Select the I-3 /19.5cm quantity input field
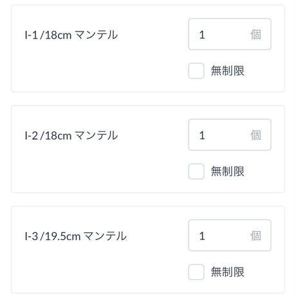The image size is (296, 296). (x=230, y=236)
